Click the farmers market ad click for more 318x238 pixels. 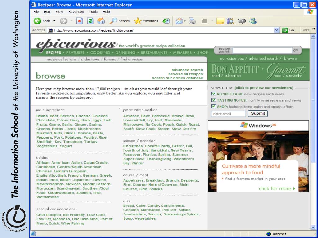pyautogui.click(x=277, y=189)
